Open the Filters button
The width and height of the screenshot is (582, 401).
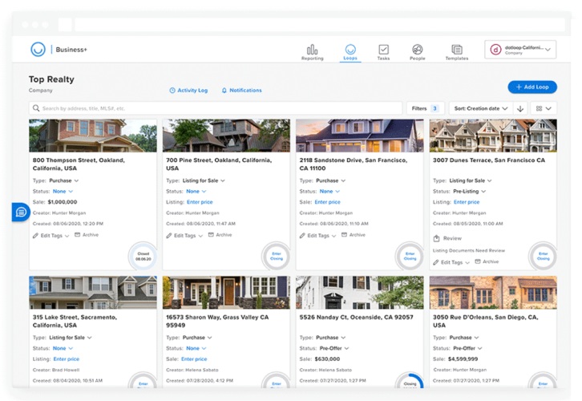coord(425,108)
